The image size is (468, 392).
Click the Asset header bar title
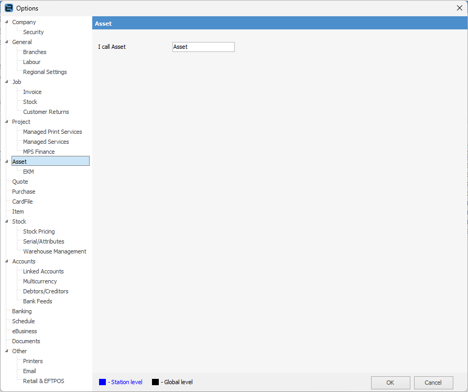pos(103,24)
